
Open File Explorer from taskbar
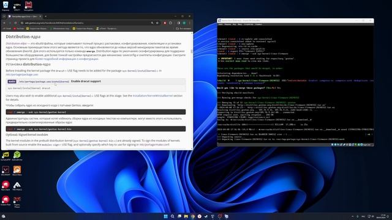click(186, 216)
